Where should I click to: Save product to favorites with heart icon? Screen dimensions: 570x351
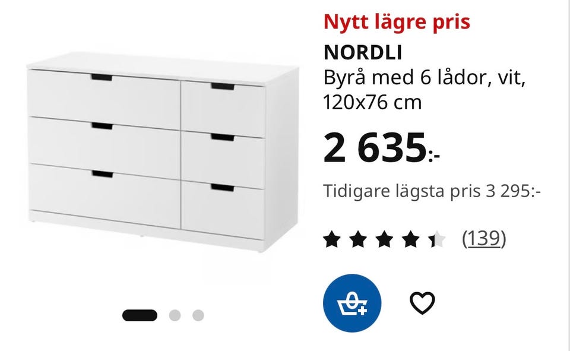pyautogui.click(x=422, y=303)
